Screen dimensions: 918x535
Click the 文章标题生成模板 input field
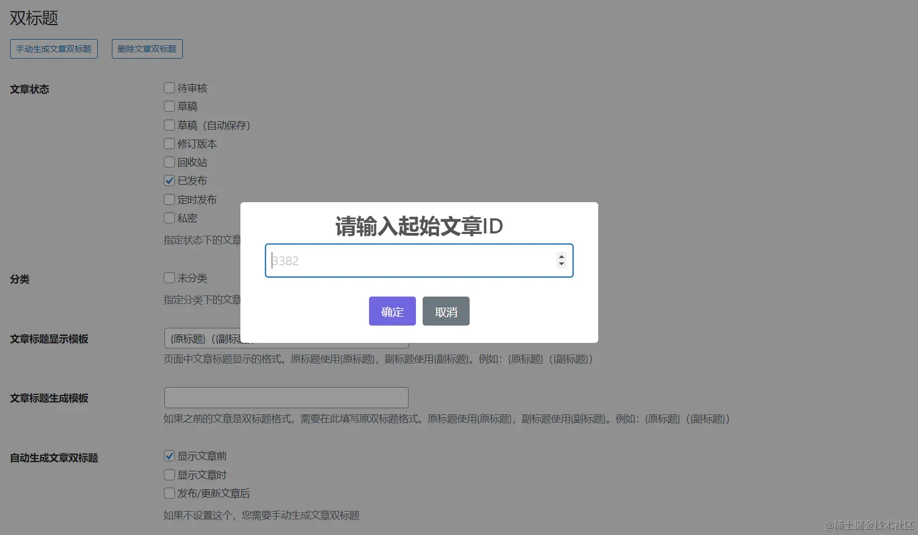click(286, 397)
